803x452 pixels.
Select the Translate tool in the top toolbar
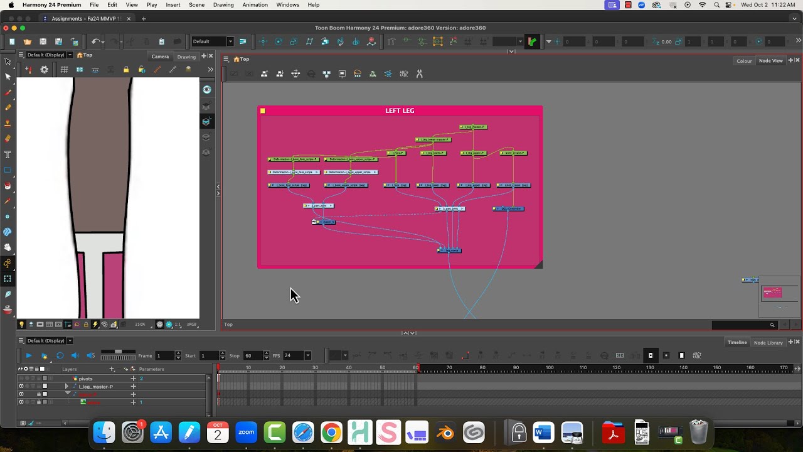tap(263, 41)
